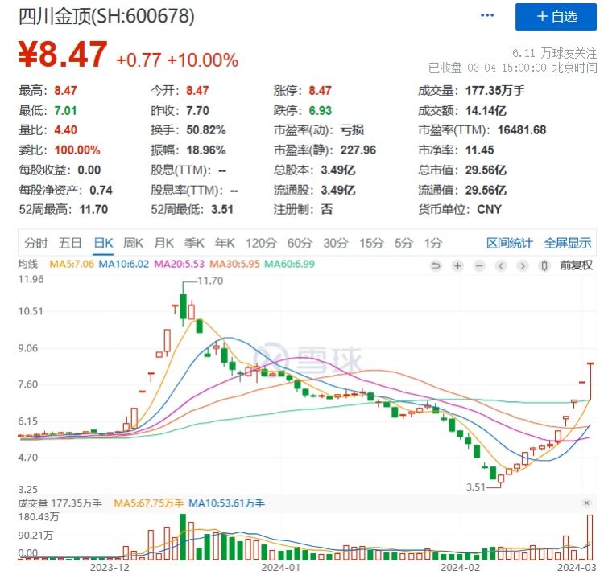Viewport: 604px width, 583px height.
Task: Switch to the 5分 chart tab
Action: coord(403,243)
